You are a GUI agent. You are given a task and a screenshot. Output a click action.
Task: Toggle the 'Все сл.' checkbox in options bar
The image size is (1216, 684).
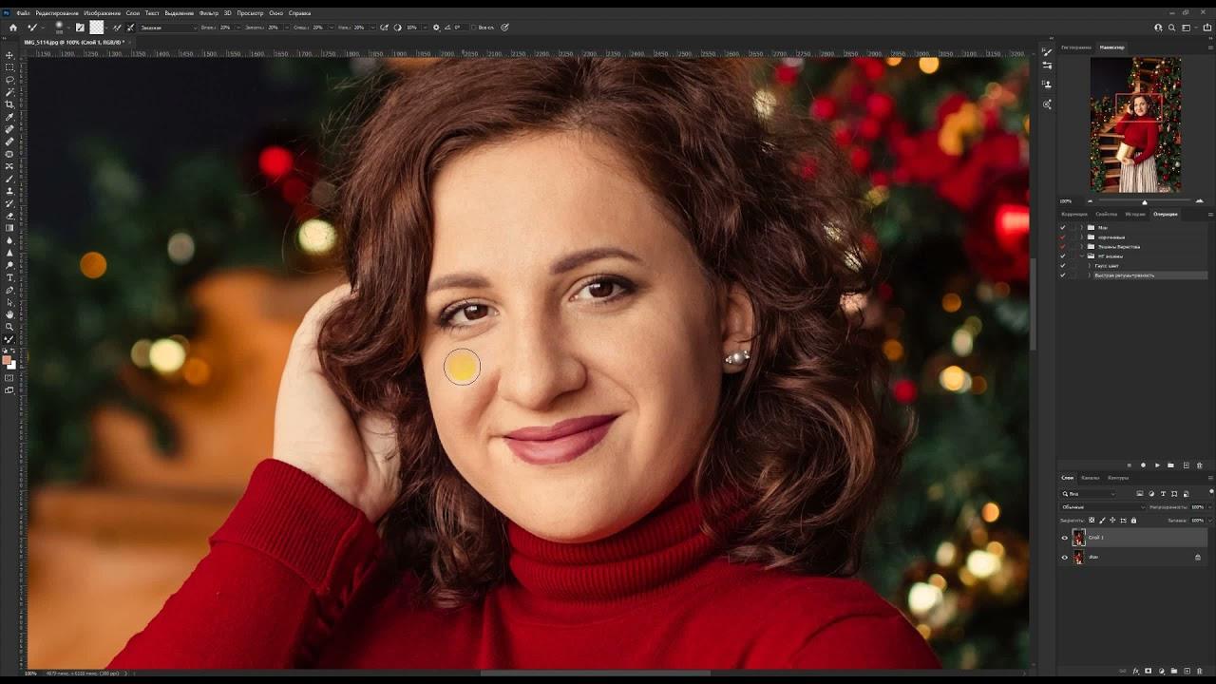(x=472, y=28)
